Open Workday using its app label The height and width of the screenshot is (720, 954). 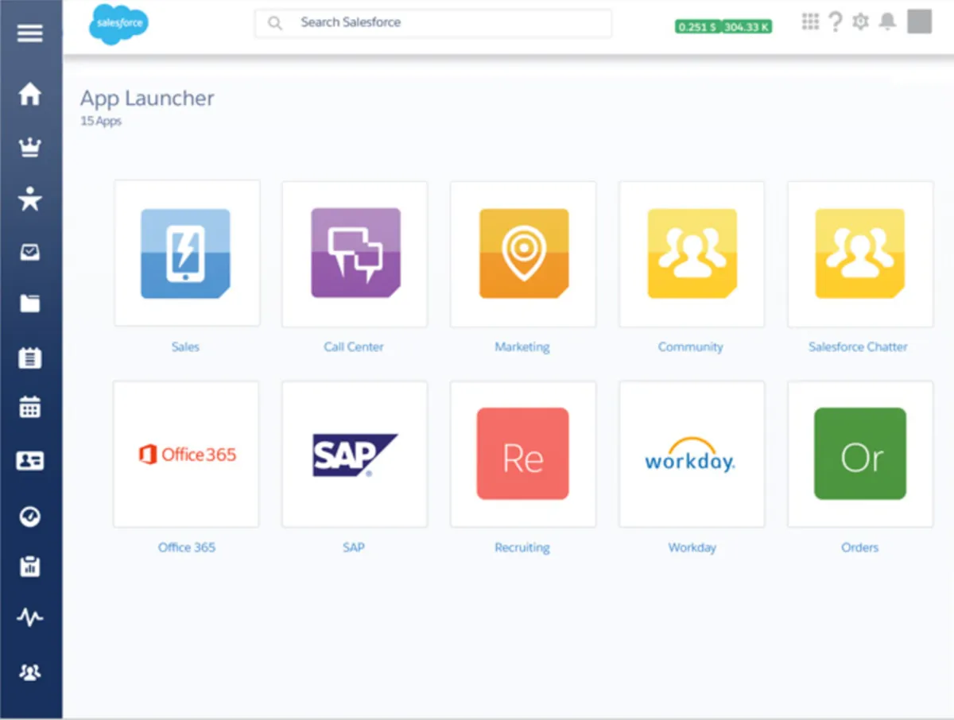tap(691, 547)
